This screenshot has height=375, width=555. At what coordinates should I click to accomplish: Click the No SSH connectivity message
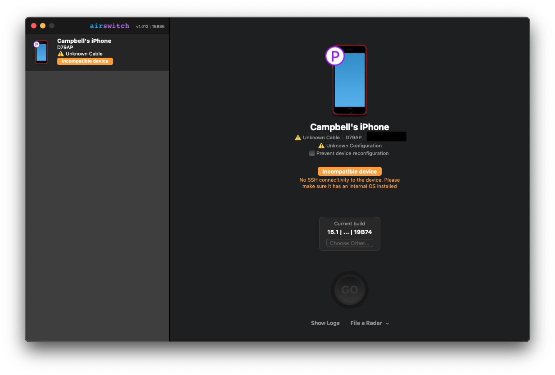tap(350, 183)
